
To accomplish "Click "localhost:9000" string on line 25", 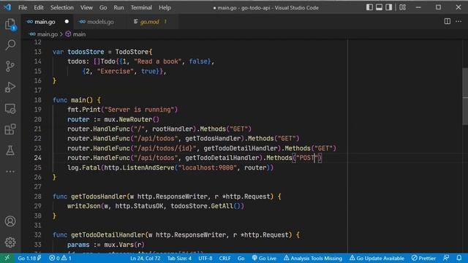I will (208, 167).
